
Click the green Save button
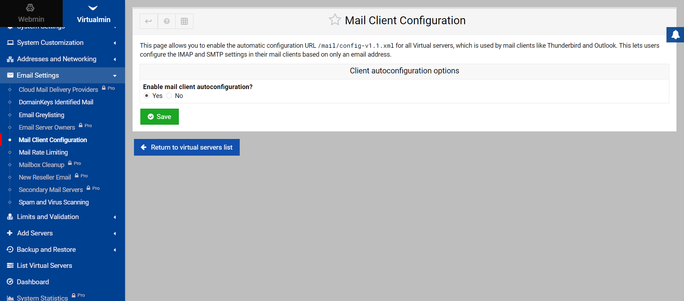160,116
